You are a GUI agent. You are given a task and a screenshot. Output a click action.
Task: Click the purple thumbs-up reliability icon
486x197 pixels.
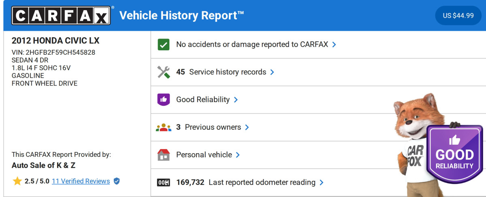click(x=163, y=100)
